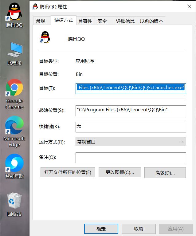Screen dimensions: 196x236
Task: Click the 更改图标(C)... button
Action: point(120,172)
